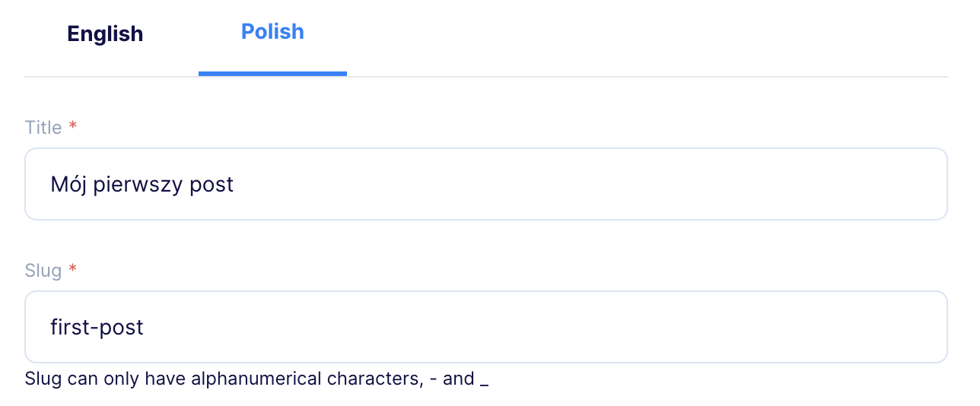Switch to the English tab
Viewport: 980px width, 406px height.
[105, 34]
